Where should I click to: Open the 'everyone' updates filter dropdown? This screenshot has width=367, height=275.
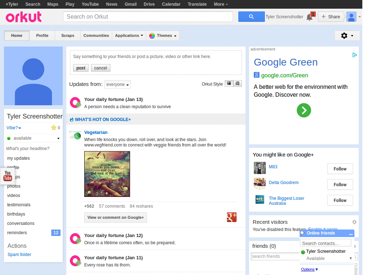pyautogui.click(x=117, y=85)
